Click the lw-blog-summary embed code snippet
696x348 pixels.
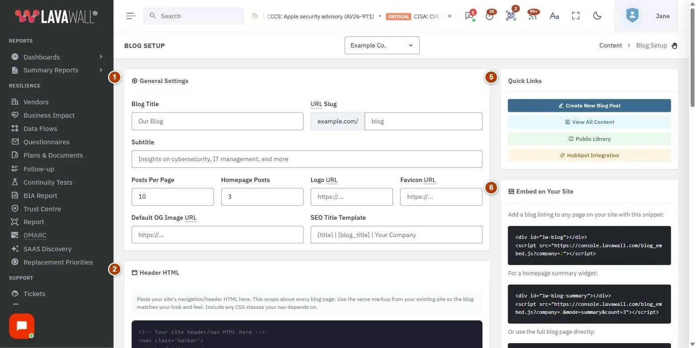point(589,304)
